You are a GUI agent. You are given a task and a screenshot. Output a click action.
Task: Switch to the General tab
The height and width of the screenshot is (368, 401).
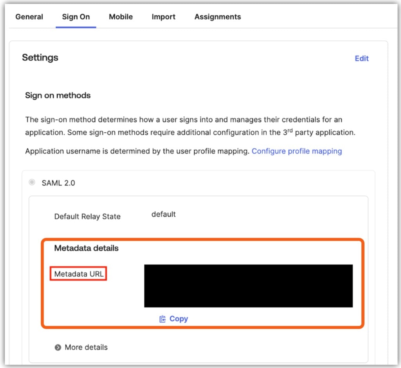(29, 17)
